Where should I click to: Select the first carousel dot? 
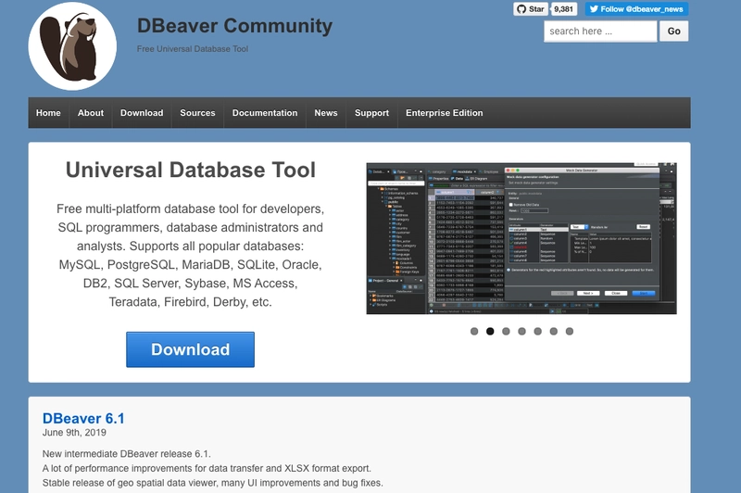click(474, 332)
